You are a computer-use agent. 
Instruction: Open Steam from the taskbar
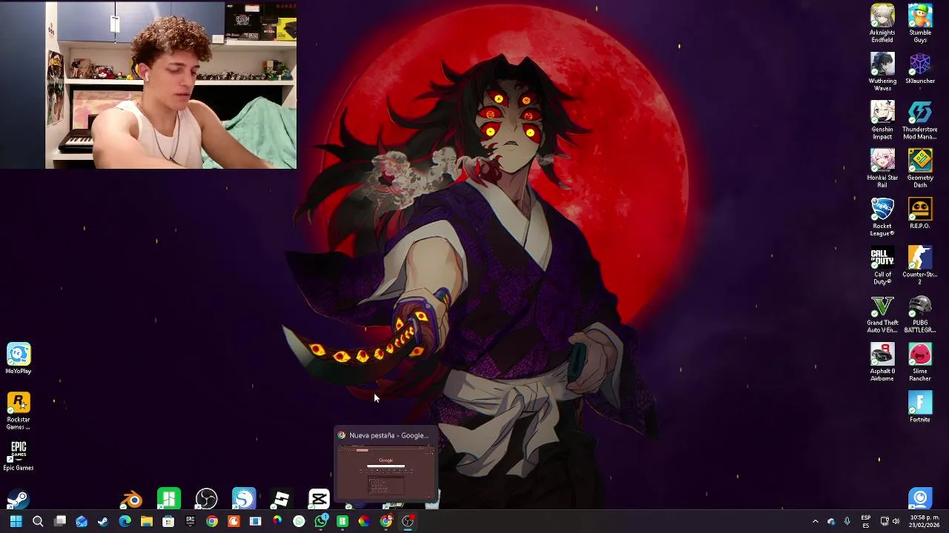tap(103, 521)
